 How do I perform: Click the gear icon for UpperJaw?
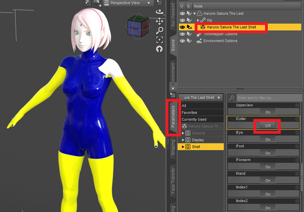(297, 105)
